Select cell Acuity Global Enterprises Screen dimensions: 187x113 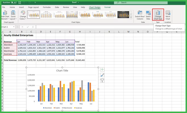[x=18, y=35]
